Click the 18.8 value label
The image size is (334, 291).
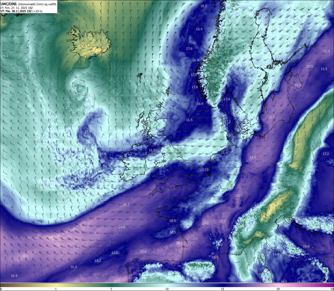172,221
